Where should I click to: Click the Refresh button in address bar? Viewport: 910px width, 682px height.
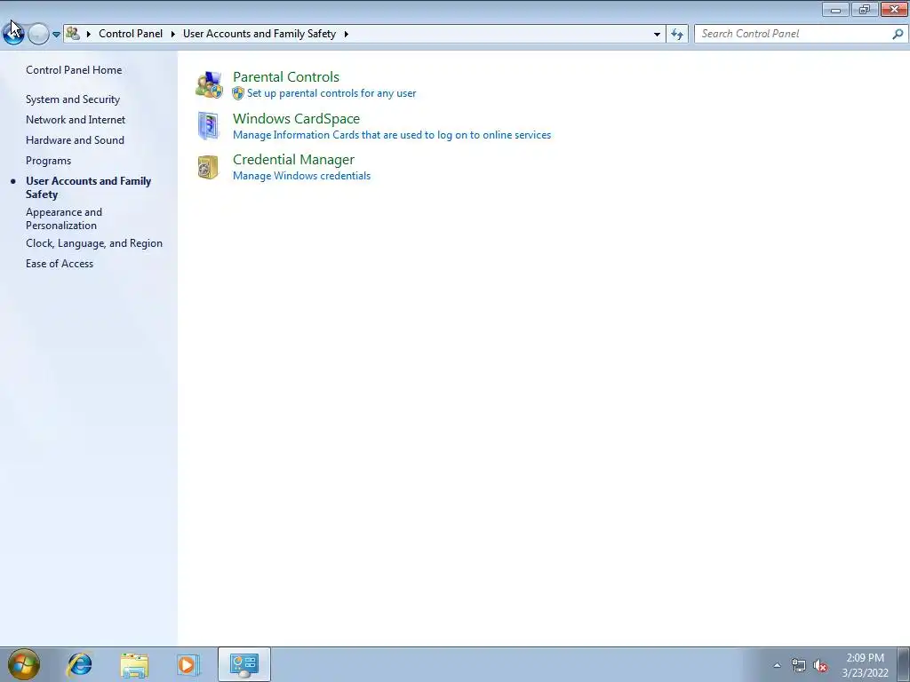tap(677, 35)
